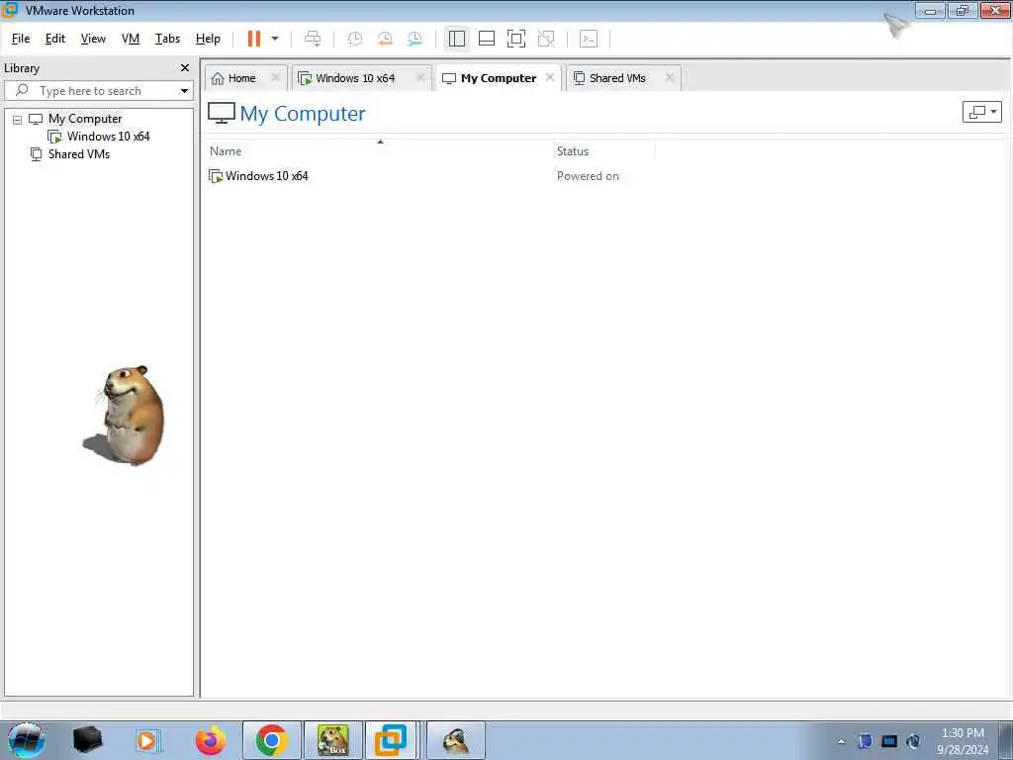Toggle the Show library sidebar icon
This screenshot has width=1013, height=760.
(457, 39)
